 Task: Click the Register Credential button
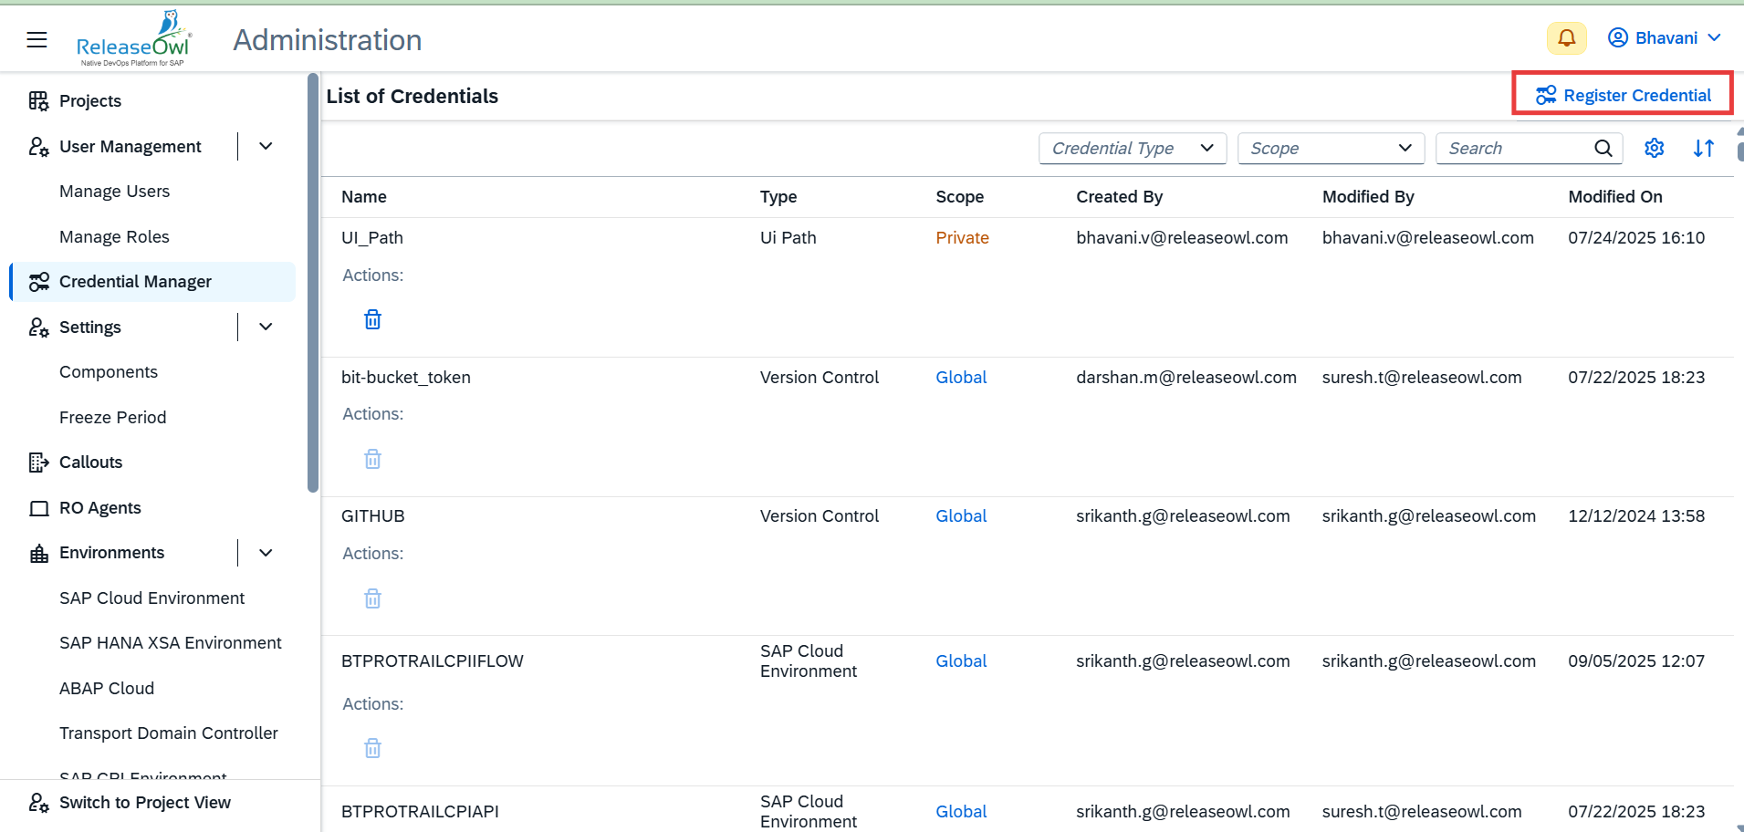1623,95
